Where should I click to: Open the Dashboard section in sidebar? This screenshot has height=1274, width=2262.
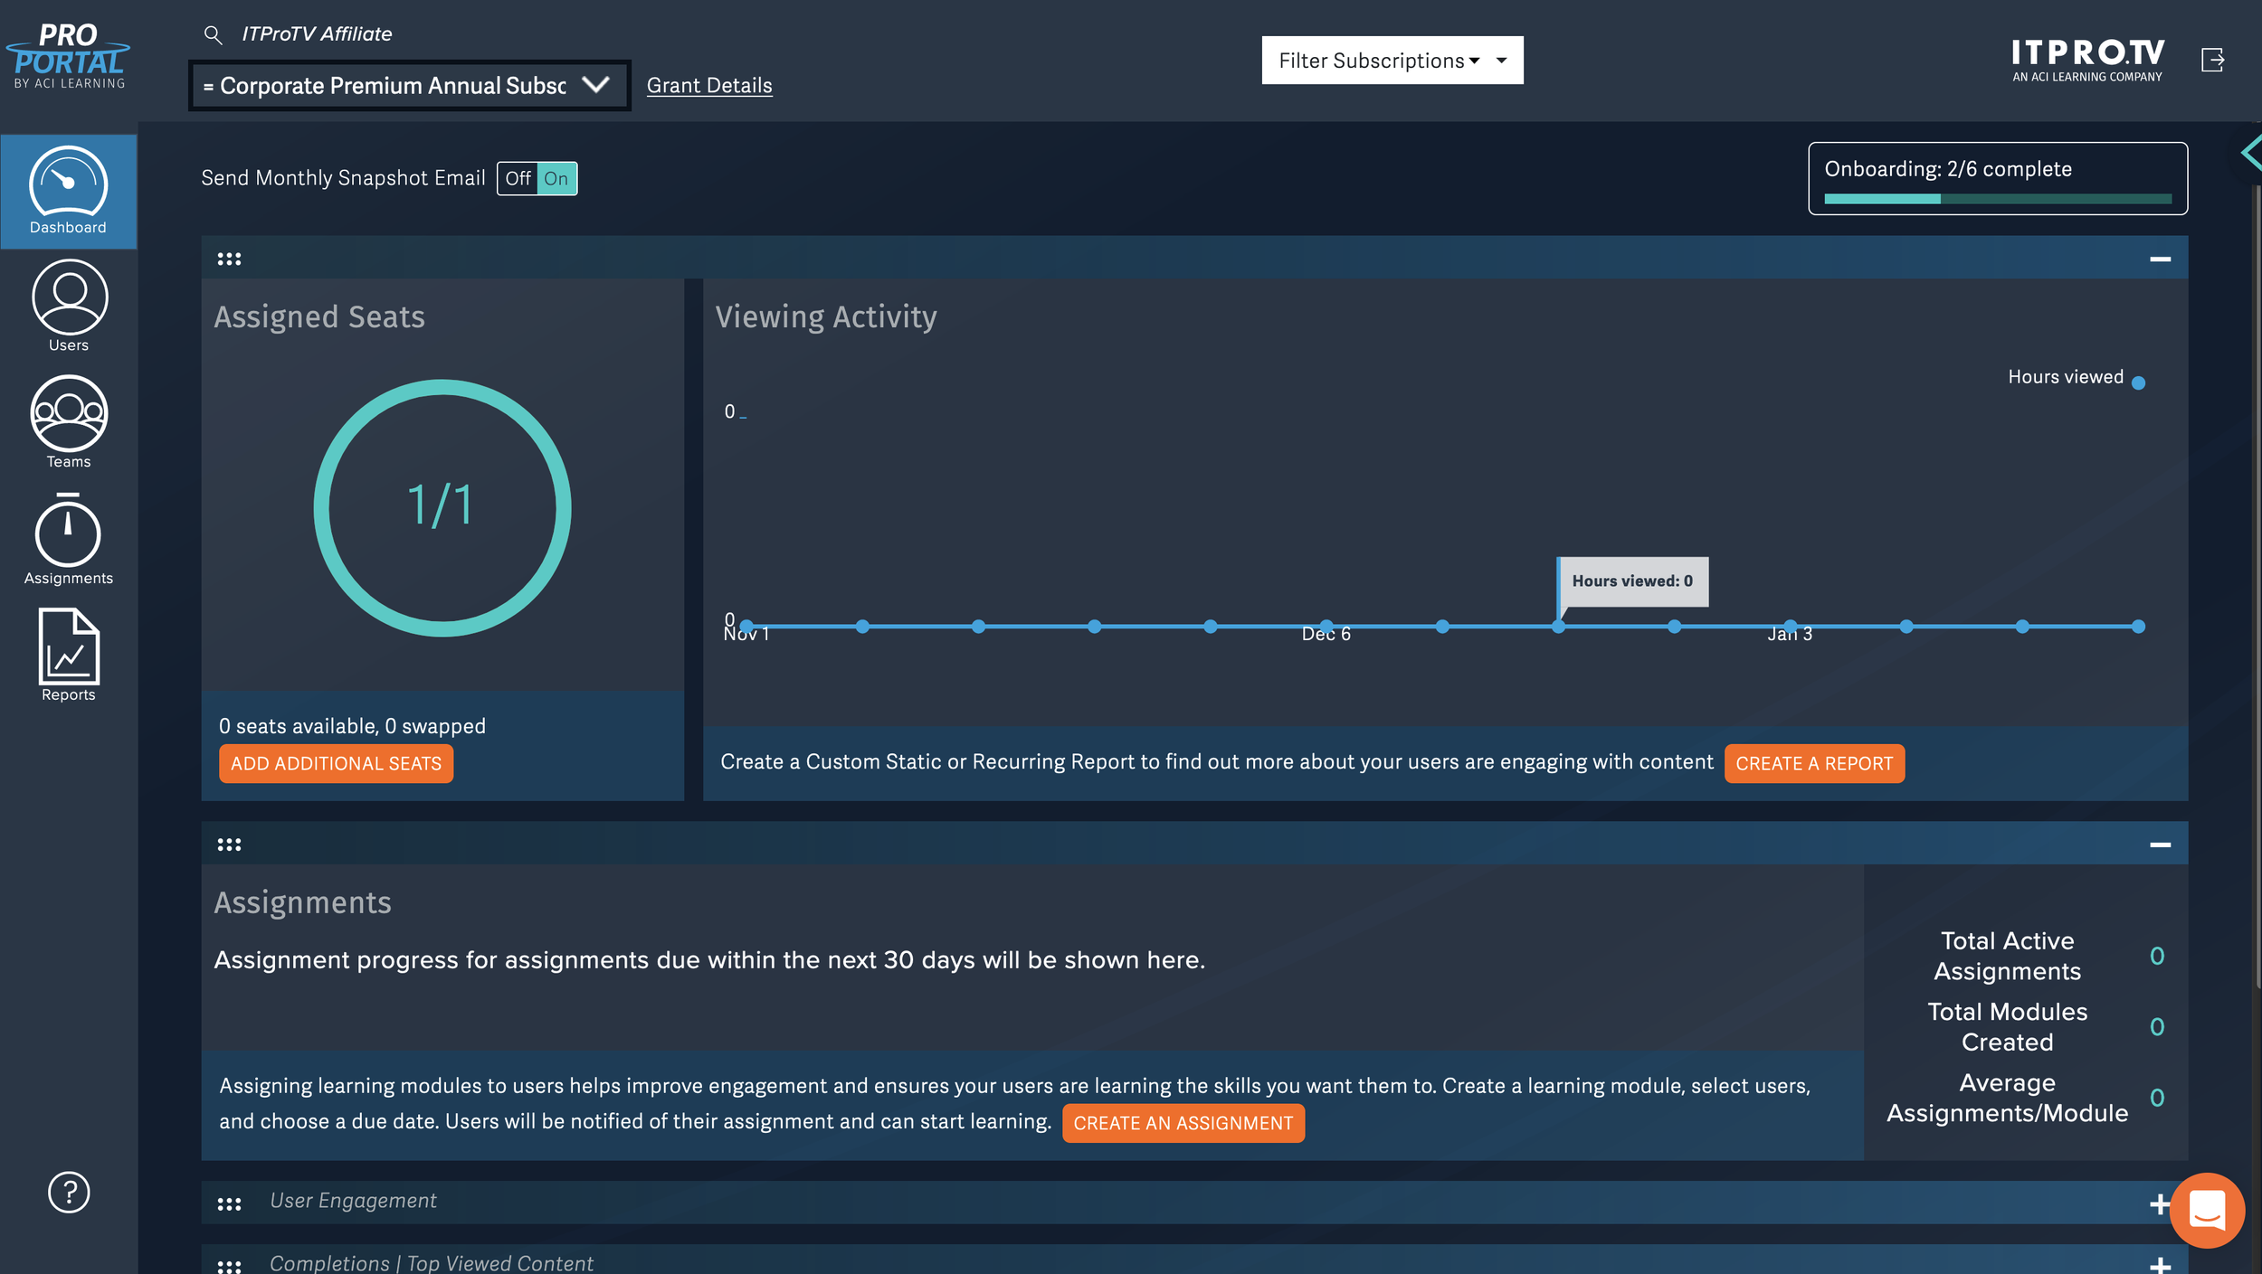(x=68, y=191)
